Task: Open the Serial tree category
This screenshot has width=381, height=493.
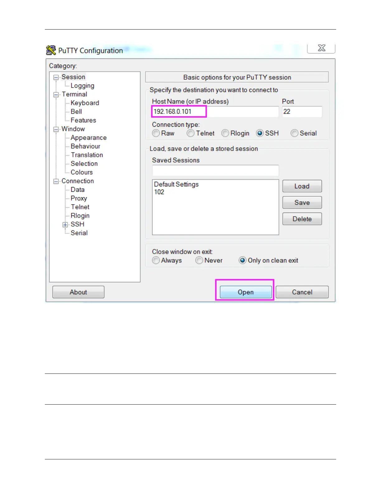Action: pyautogui.click(x=79, y=233)
